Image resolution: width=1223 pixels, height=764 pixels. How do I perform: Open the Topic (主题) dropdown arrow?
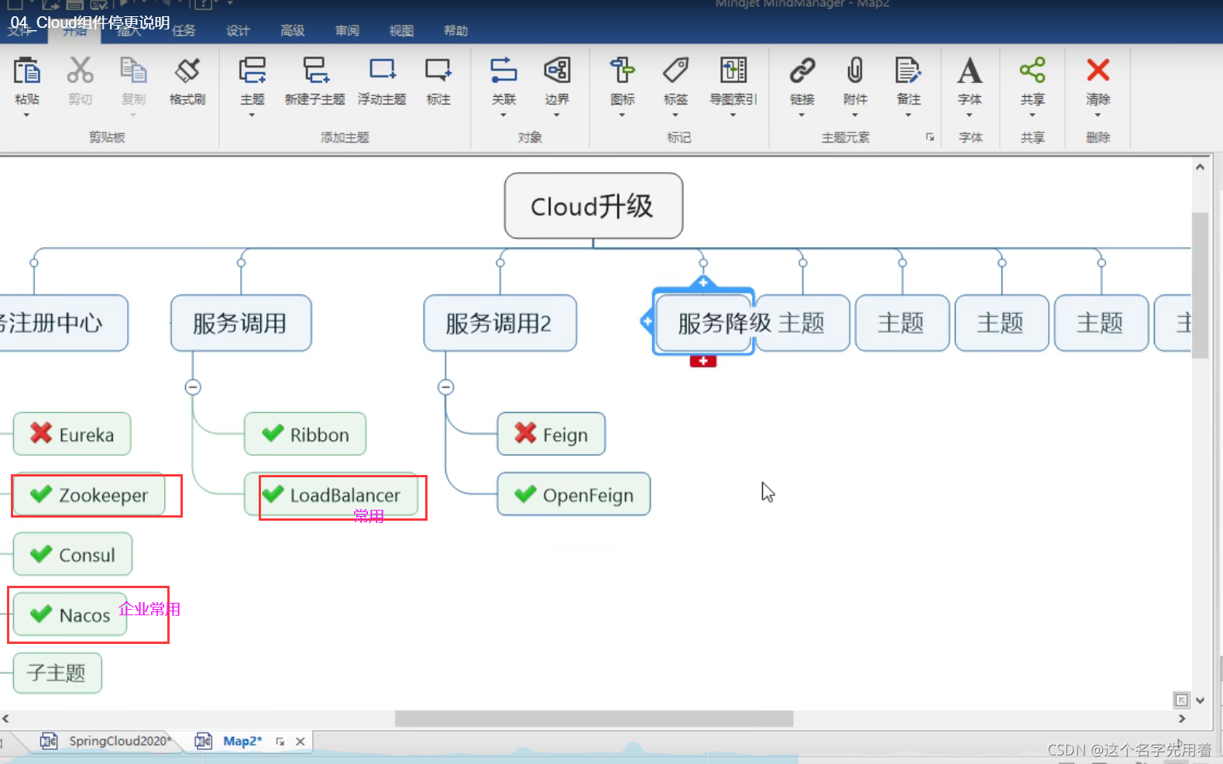[x=253, y=115]
